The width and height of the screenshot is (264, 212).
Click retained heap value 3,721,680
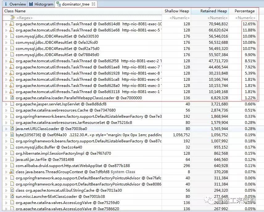(219, 104)
